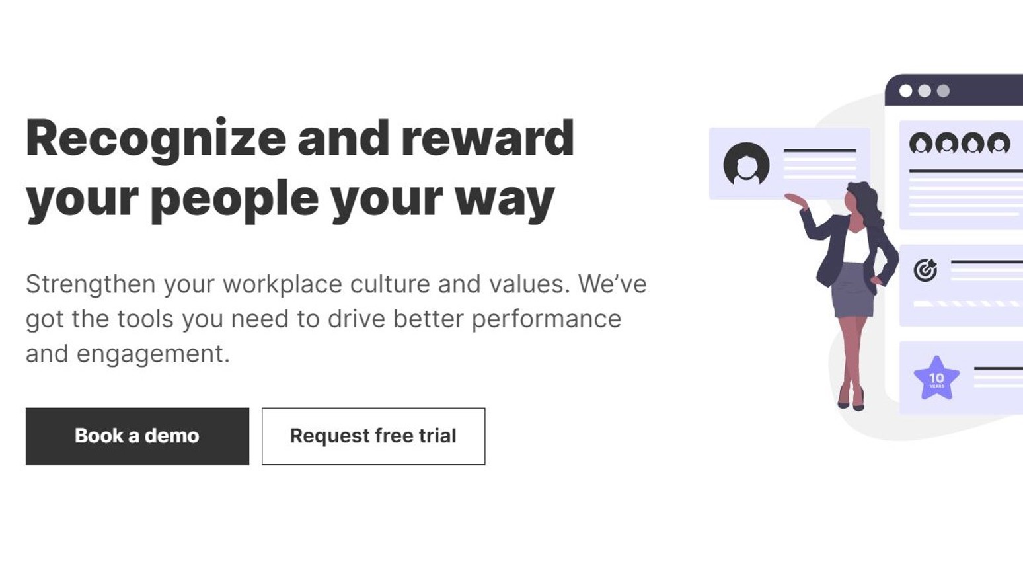Click the target goal icon
The width and height of the screenshot is (1023, 576).
[925, 269]
